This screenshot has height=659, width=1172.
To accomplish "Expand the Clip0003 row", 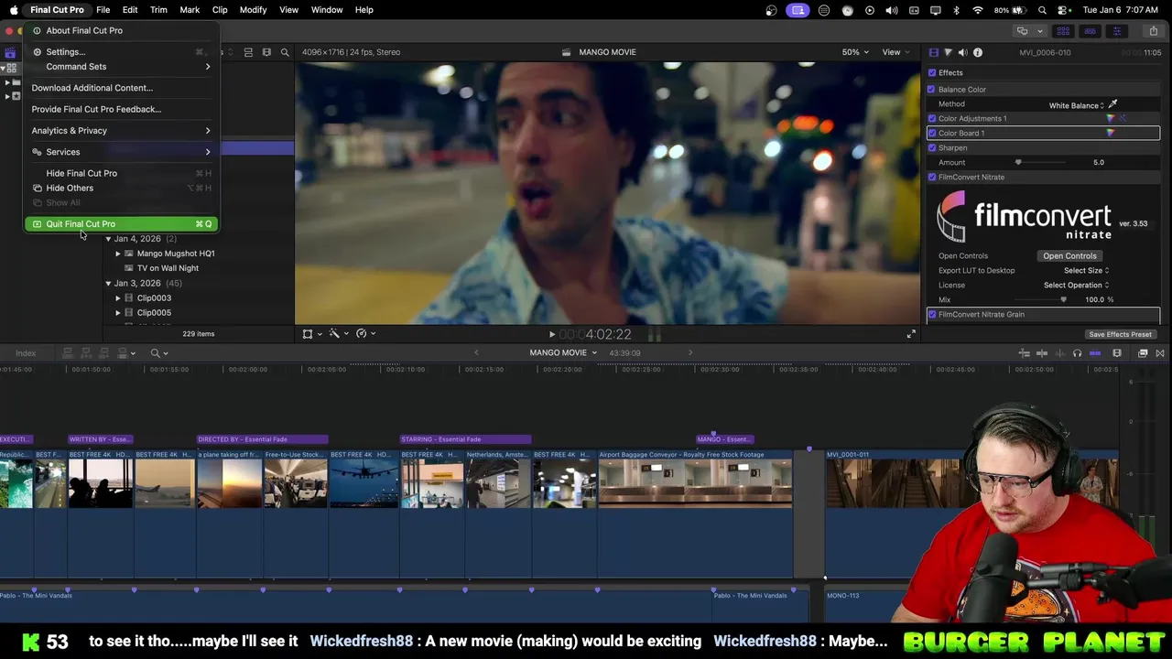I will [117, 298].
